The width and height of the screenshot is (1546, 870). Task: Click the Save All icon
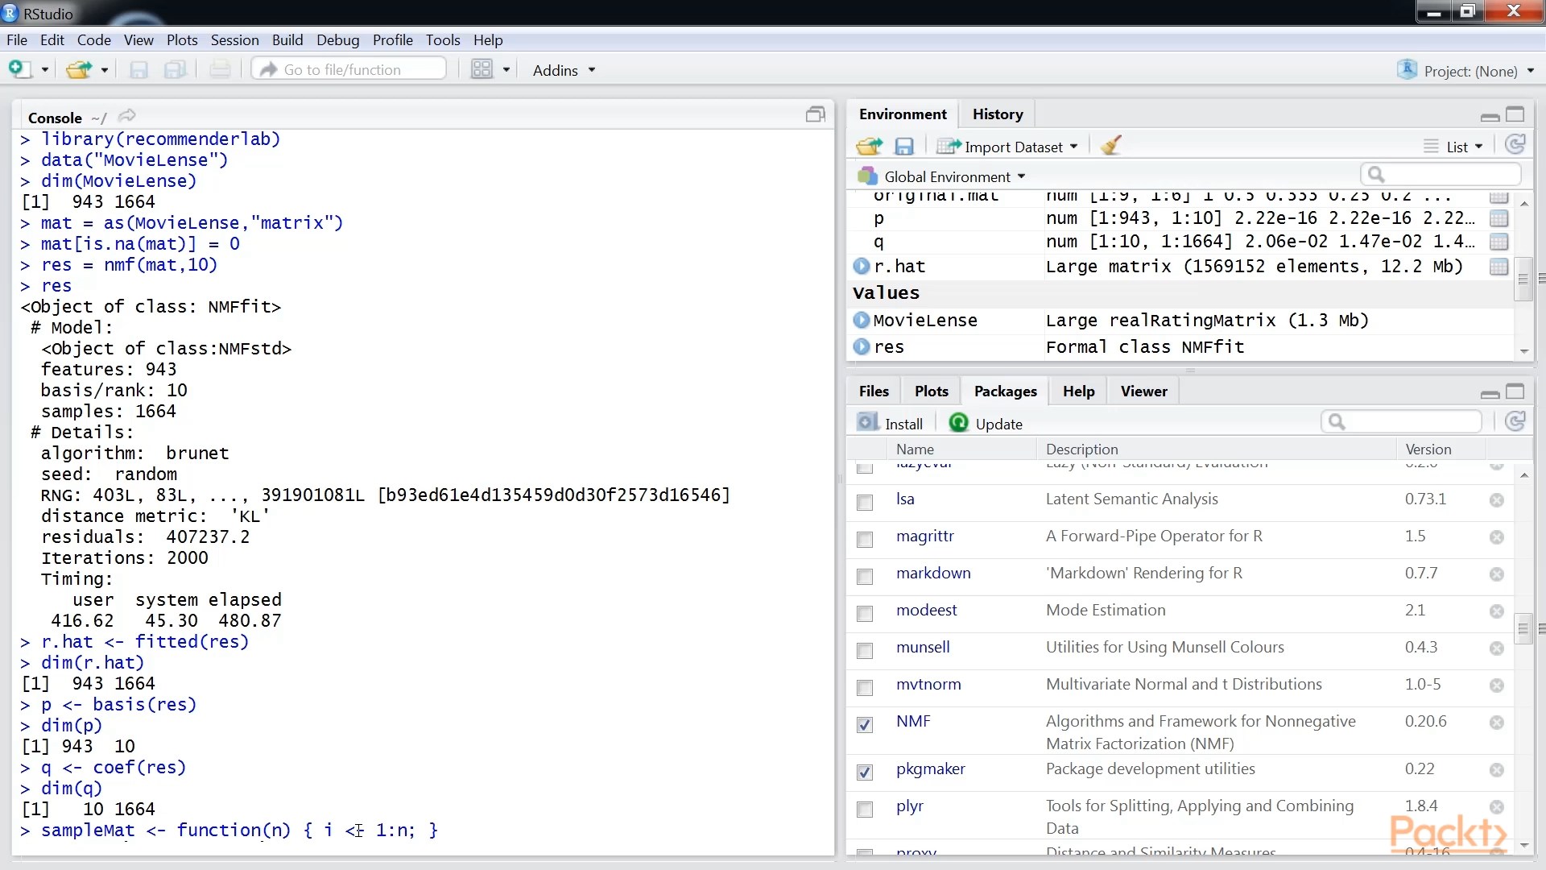point(175,70)
